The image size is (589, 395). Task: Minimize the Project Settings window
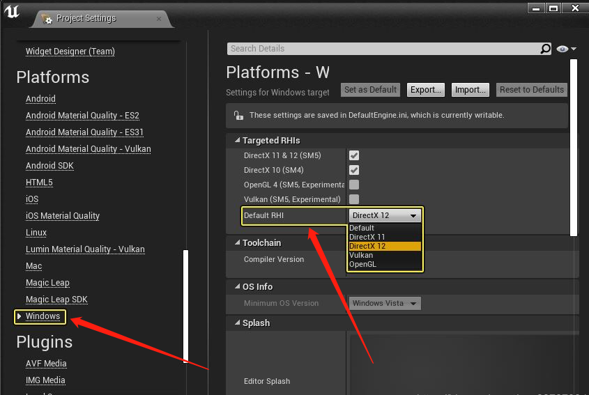[x=536, y=8]
